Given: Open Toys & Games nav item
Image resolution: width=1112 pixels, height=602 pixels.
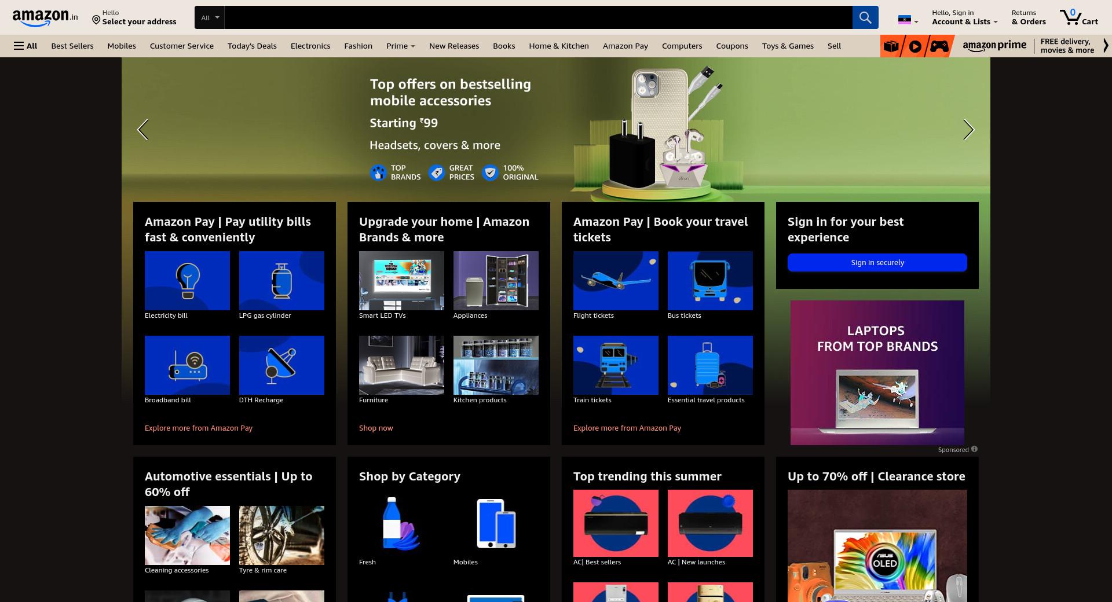Looking at the screenshot, I should [x=788, y=46].
